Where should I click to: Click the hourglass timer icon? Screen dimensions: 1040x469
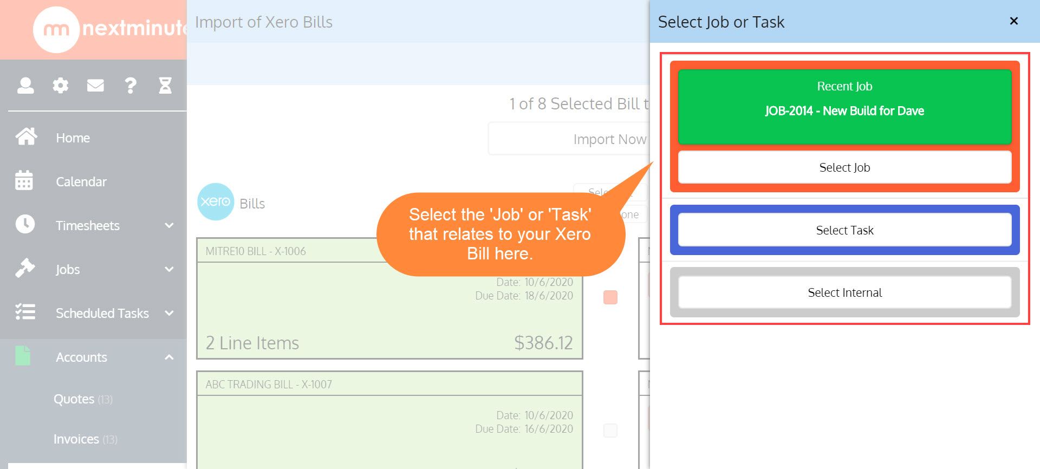tap(165, 85)
